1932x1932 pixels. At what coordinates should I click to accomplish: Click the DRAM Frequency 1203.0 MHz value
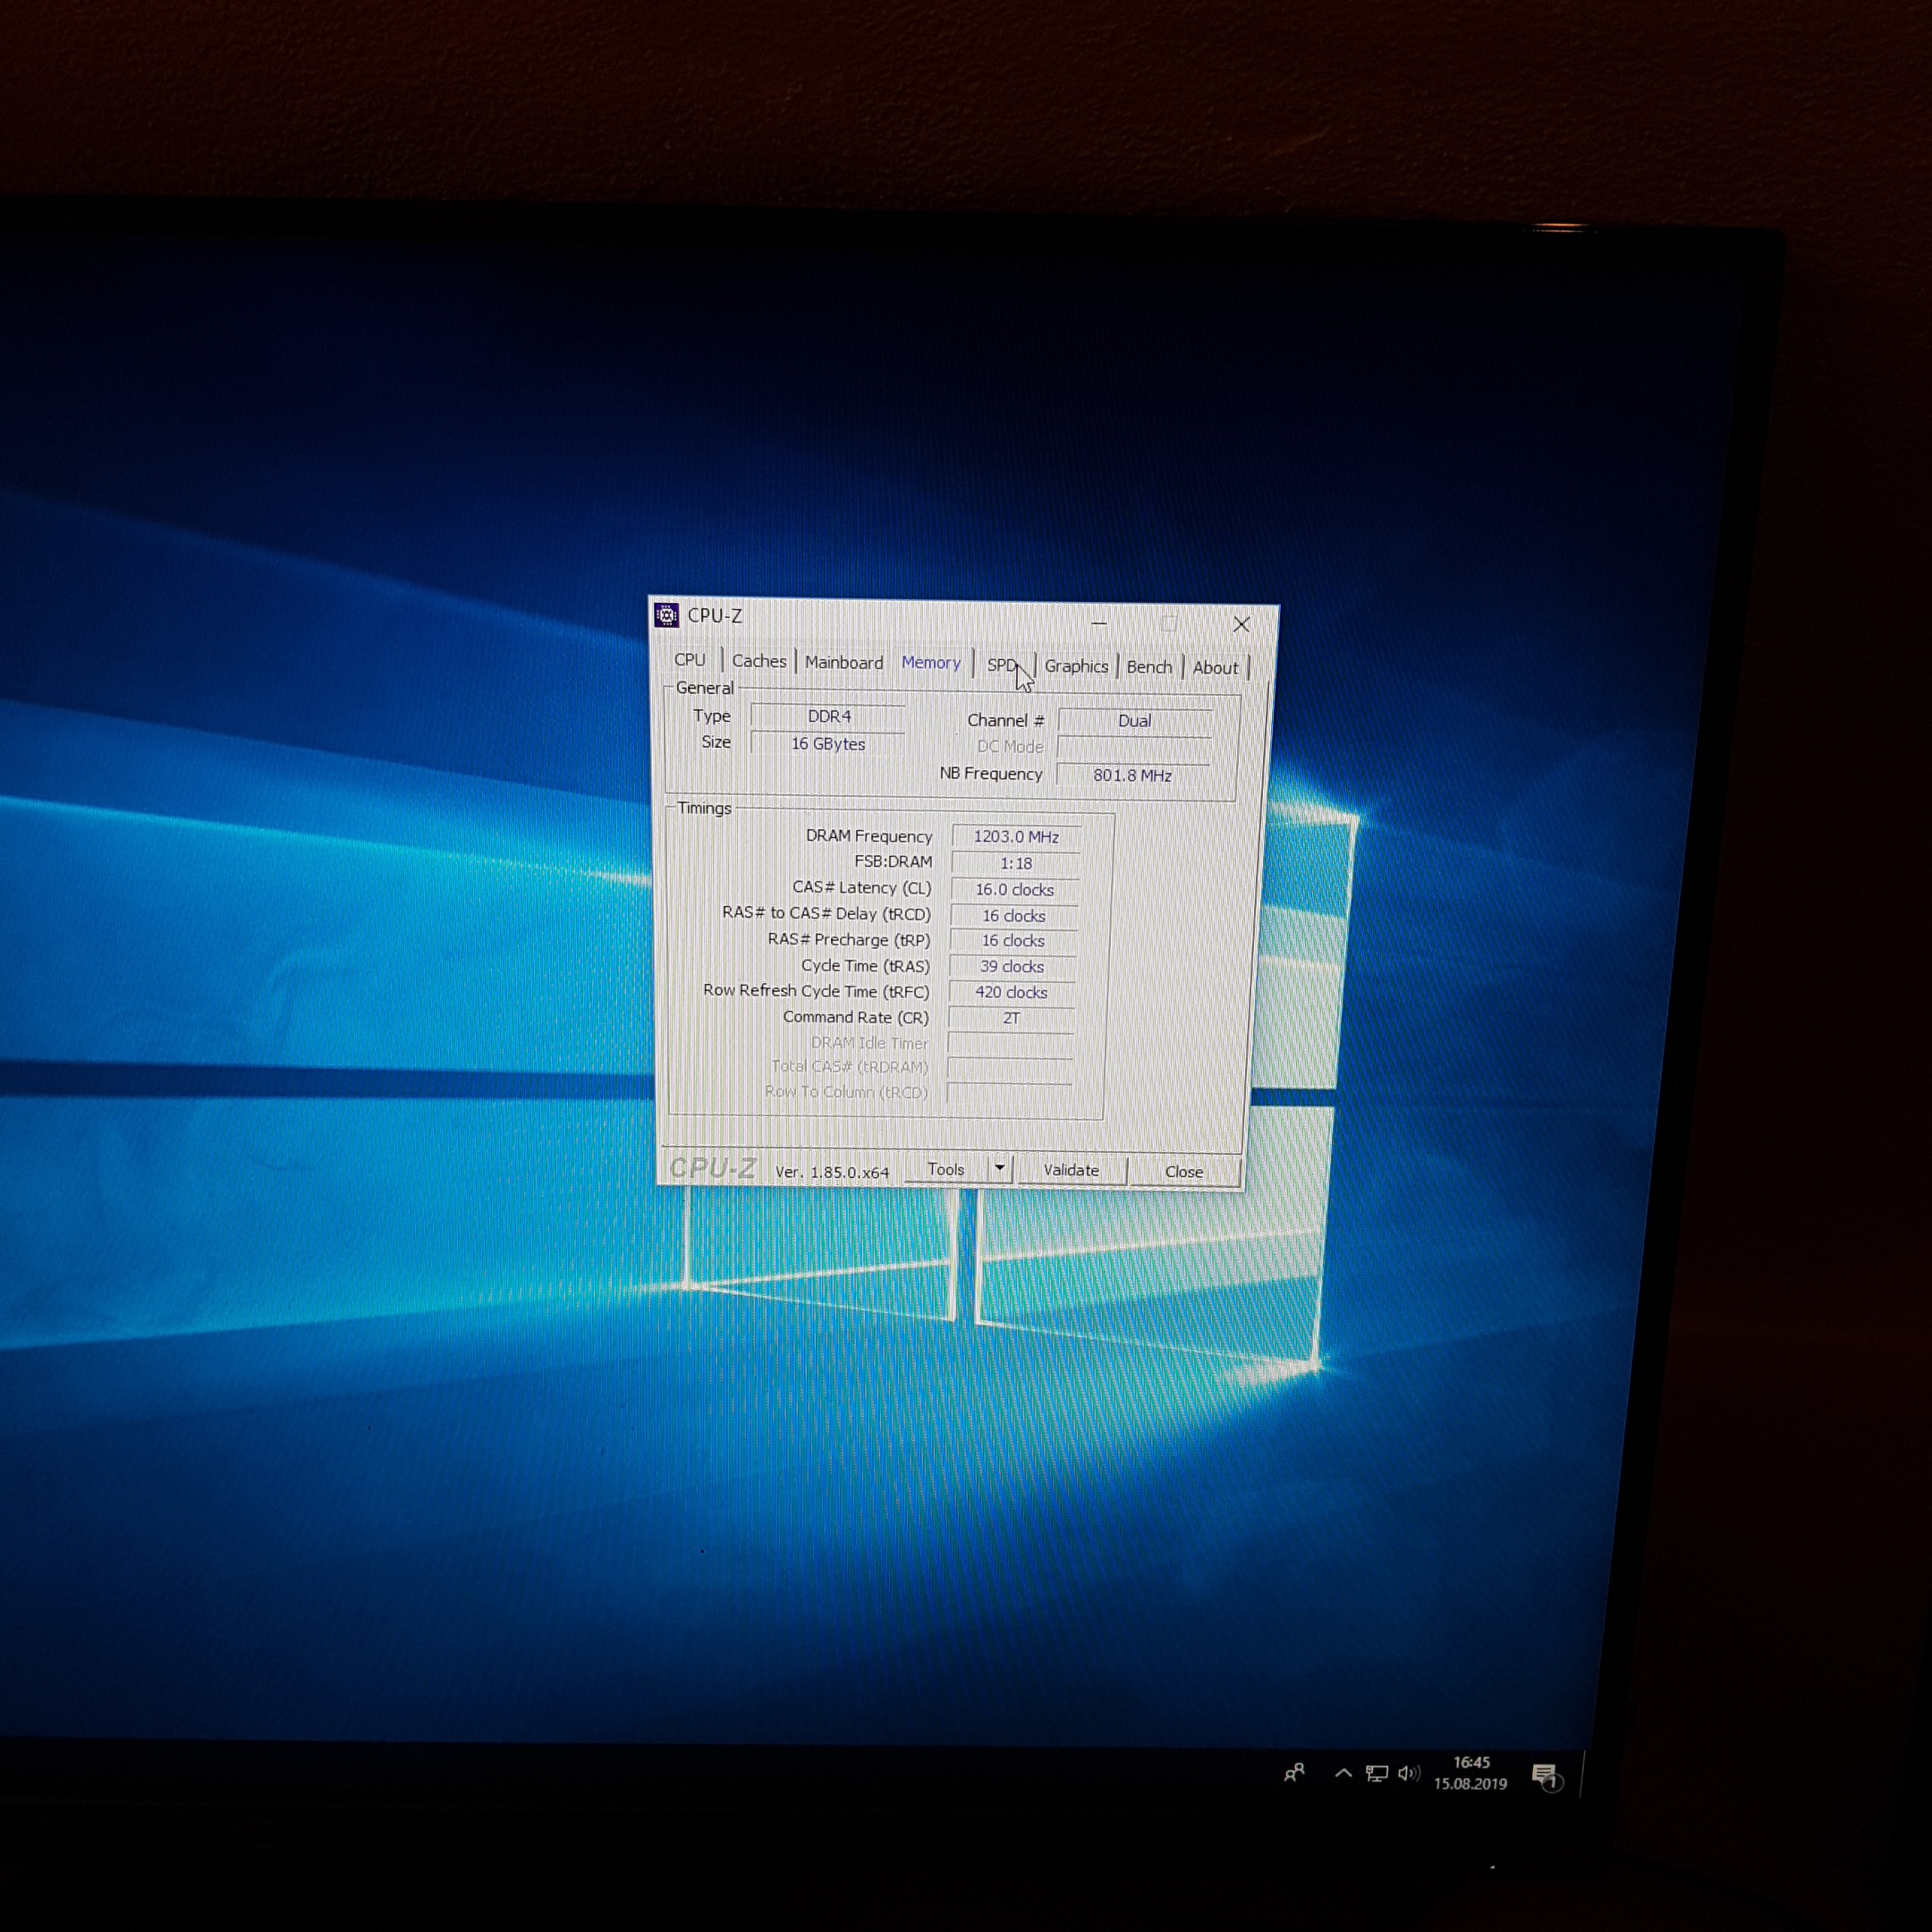[1016, 837]
